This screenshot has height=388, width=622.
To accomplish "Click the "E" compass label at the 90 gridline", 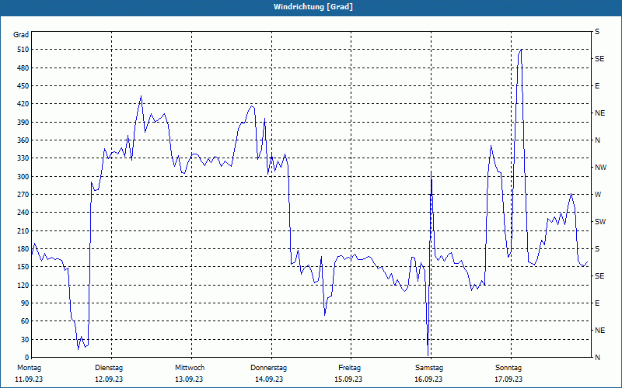I will pos(597,303).
